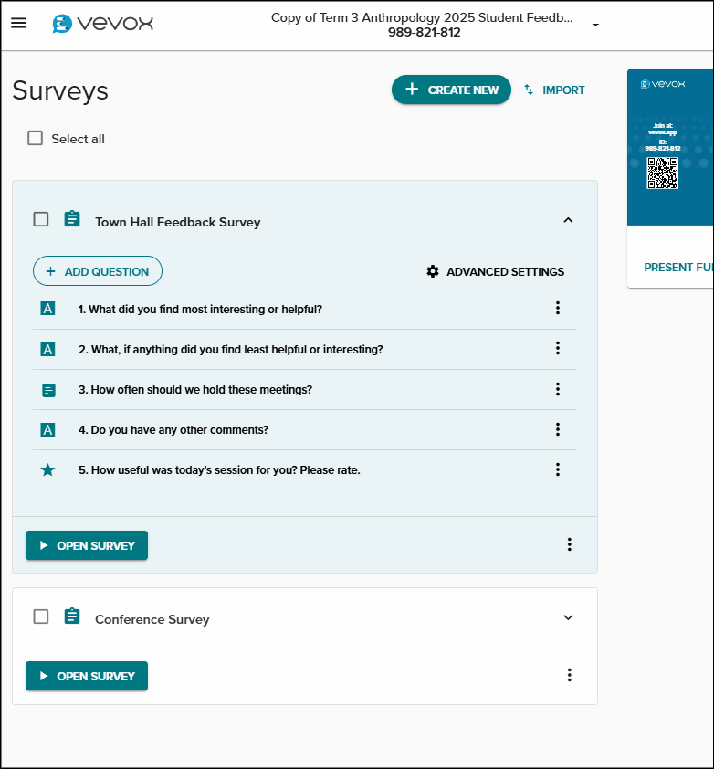Screen dimensions: 714x769
Task: Click the star rating icon on question 5
Action: (47, 469)
